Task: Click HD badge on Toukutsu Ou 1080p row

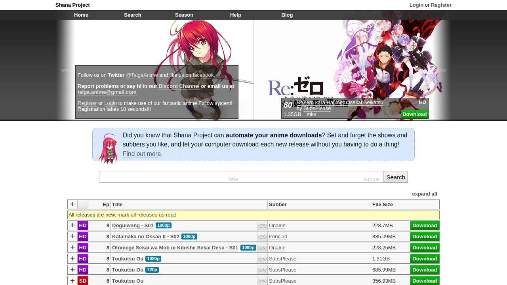Action: tap(83, 259)
